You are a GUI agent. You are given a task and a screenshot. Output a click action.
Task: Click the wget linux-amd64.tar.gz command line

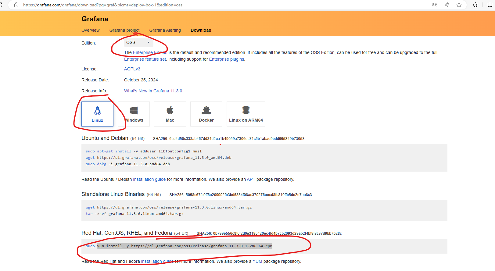[x=169, y=207]
